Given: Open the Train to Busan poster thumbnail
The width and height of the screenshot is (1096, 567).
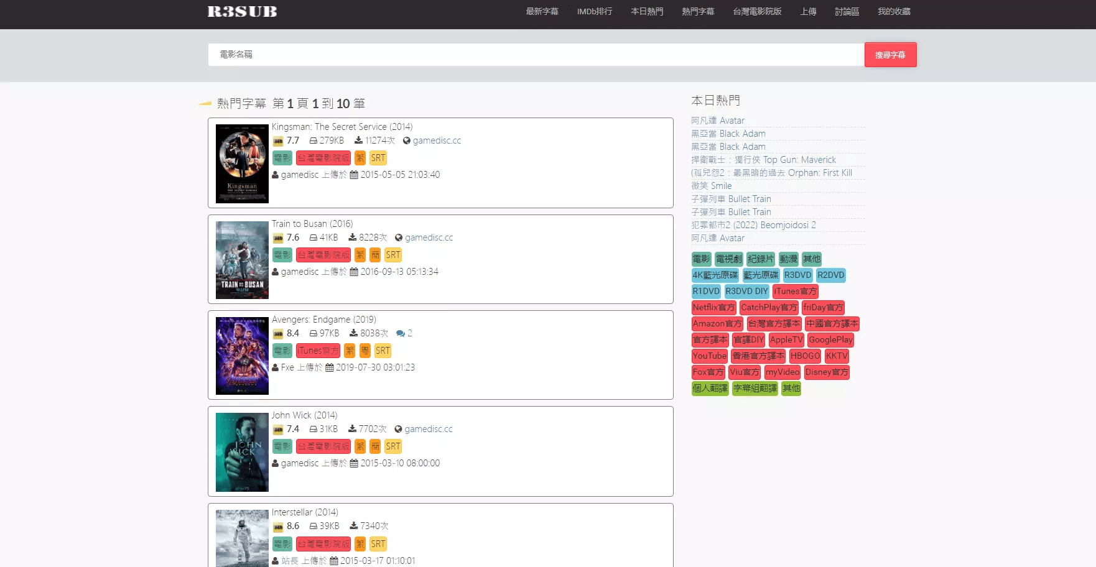Looking at the screenshot, I should tap(242, 260).
